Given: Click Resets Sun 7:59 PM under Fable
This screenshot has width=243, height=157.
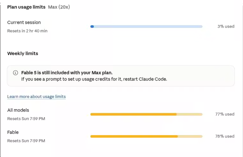Looking at the screenshot, I should pyautogui.click(x=26, y=141).
